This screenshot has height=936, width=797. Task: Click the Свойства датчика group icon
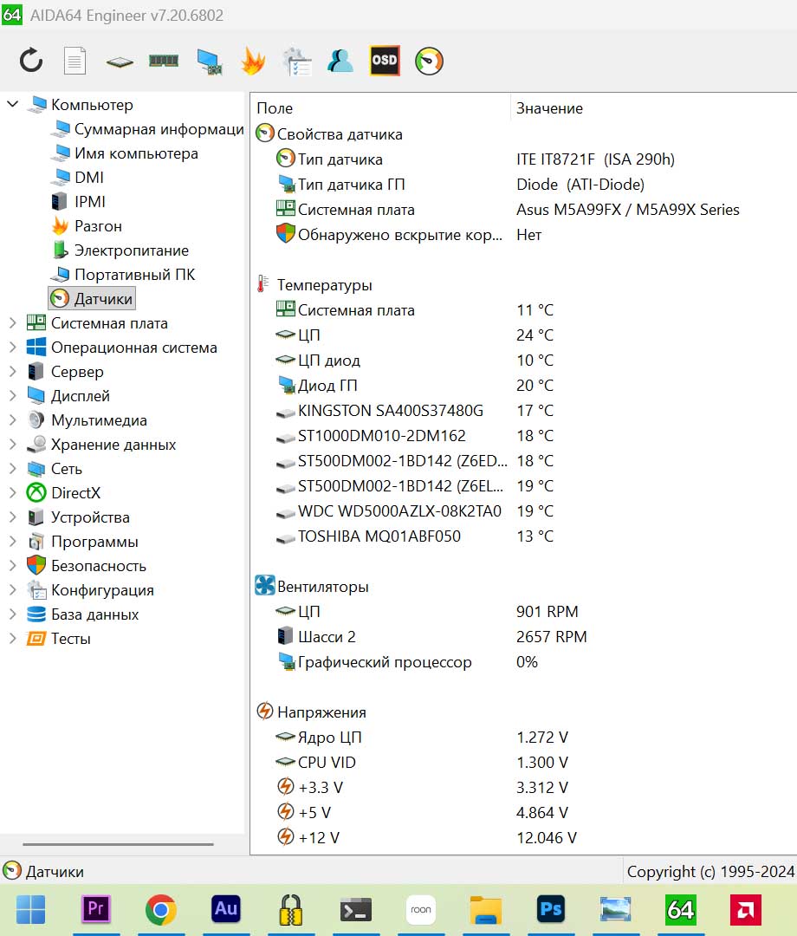tap(265, 133)
